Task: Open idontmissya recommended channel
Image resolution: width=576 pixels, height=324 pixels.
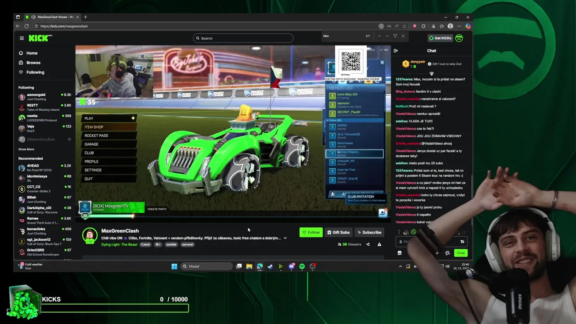Action: [x=45, y=178]
